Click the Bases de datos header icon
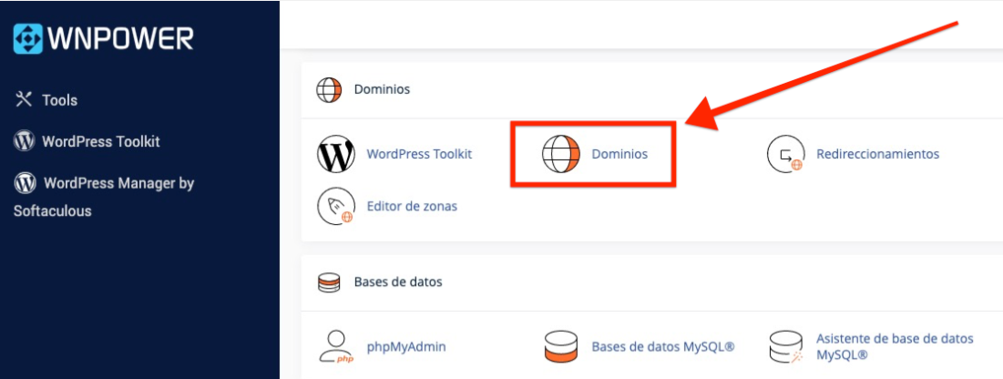The height and width of the screenshot is (379, 1003). pyautogui.click(x=329, y=282)
